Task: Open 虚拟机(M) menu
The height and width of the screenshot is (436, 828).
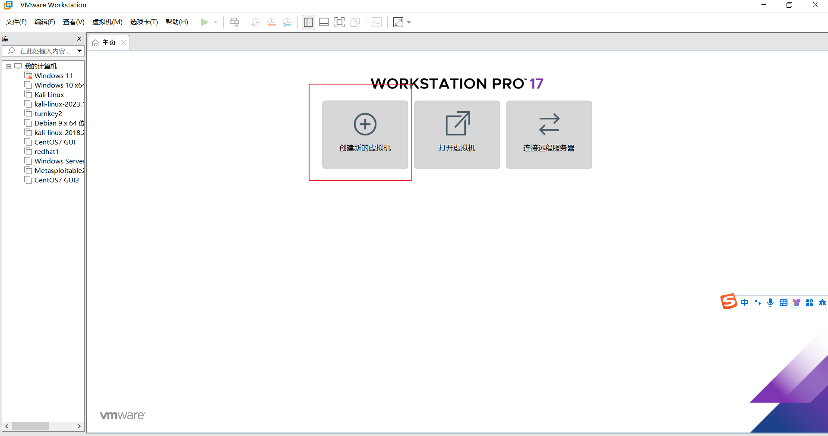Action: [x=107, y=22]
